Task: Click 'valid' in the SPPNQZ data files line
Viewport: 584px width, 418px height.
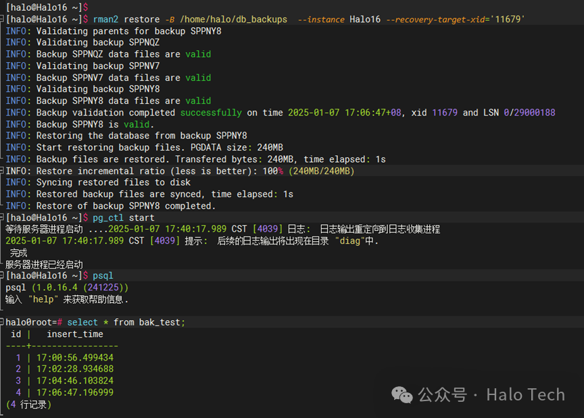Action: tap(198, 54)
